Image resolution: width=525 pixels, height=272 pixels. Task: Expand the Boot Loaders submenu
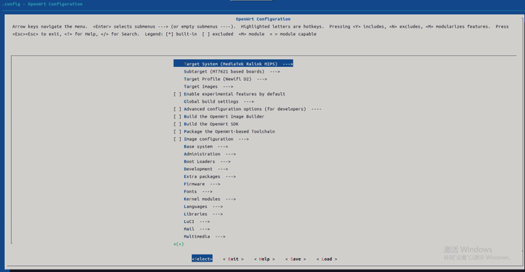tap(207, 161)
